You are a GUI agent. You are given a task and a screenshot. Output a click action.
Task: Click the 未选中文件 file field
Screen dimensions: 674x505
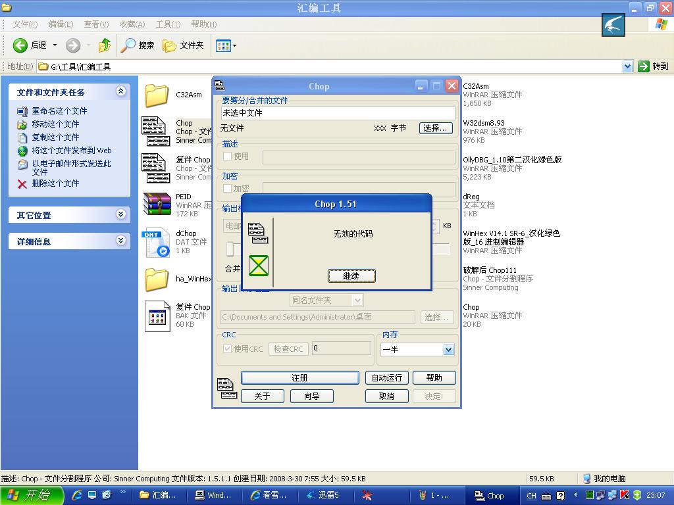[338, 113]
